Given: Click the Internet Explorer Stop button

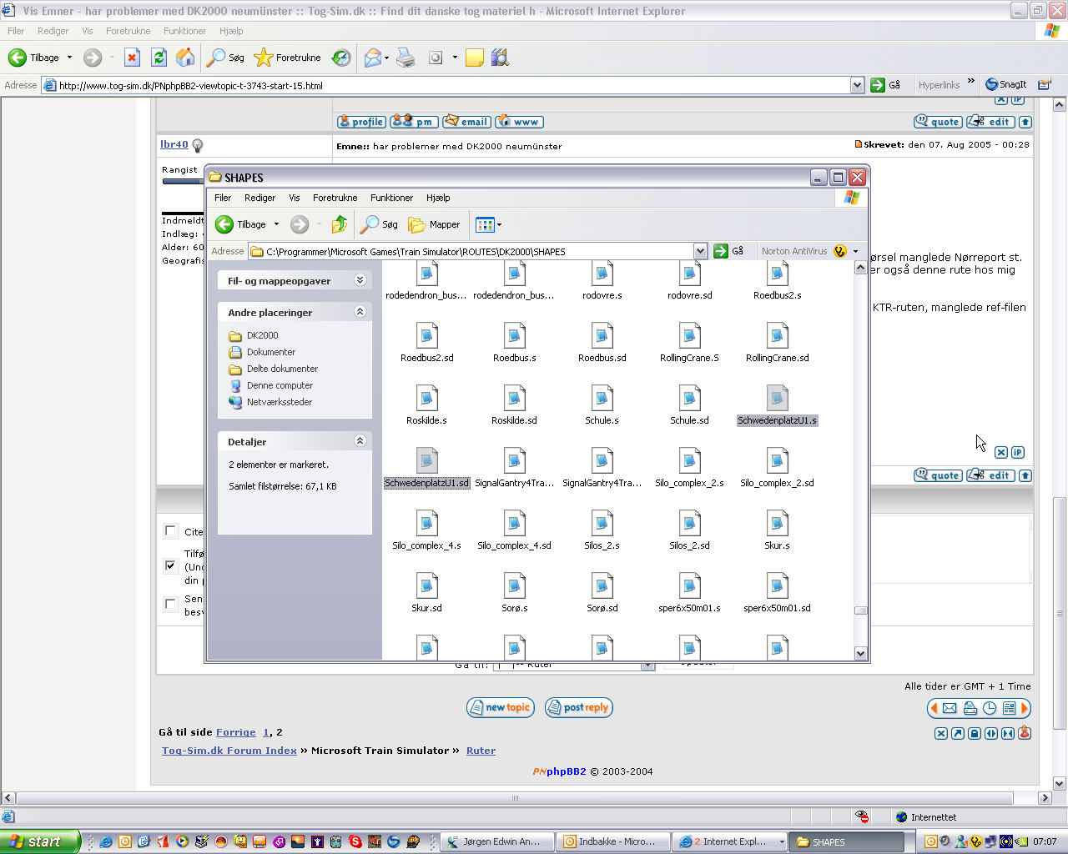Looking at the screenshot, I should 132,58.
